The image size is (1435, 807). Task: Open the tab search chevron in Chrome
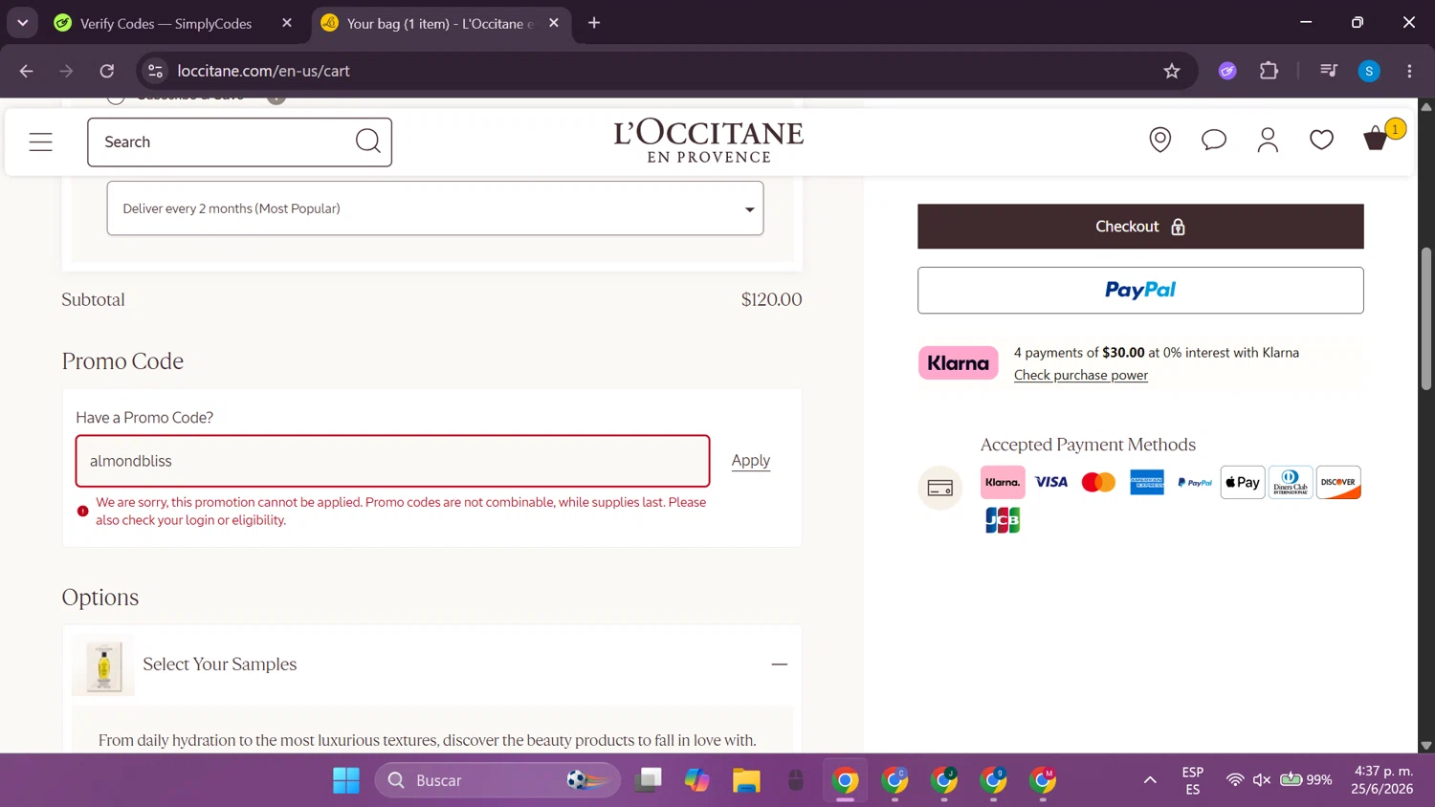click(x=23, y=23)
